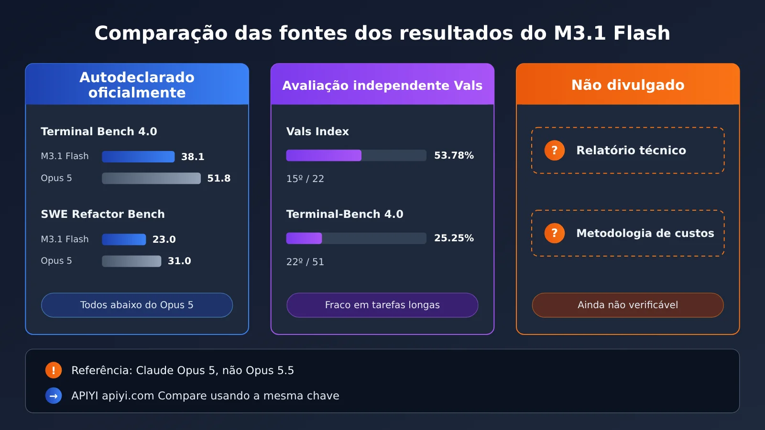
Task: Click the Opus 5 31.0 gray bar
Action: 131,261
